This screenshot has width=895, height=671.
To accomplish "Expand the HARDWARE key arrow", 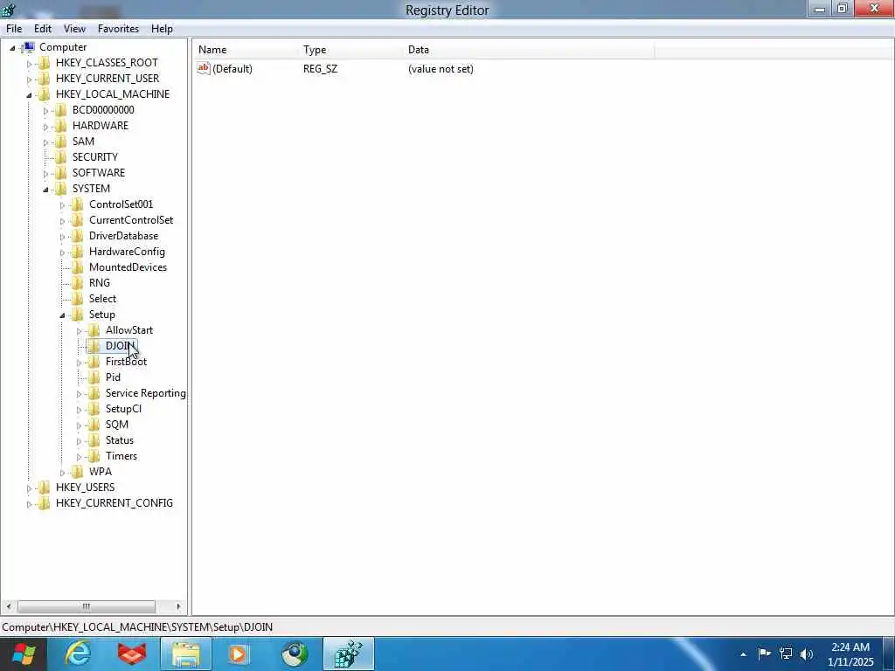I will coord(45,127).
